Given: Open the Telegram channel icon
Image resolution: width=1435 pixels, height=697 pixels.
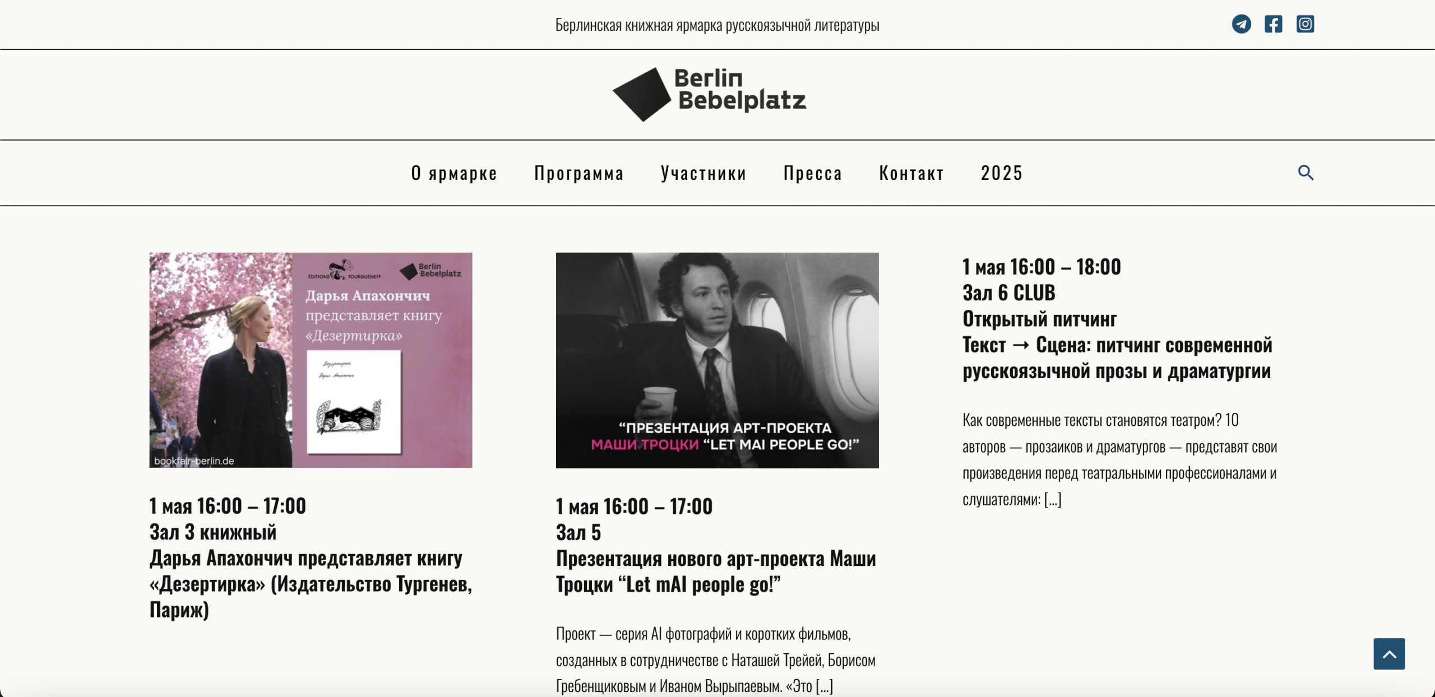Looking at the screenshot, I should [1241, 24].
